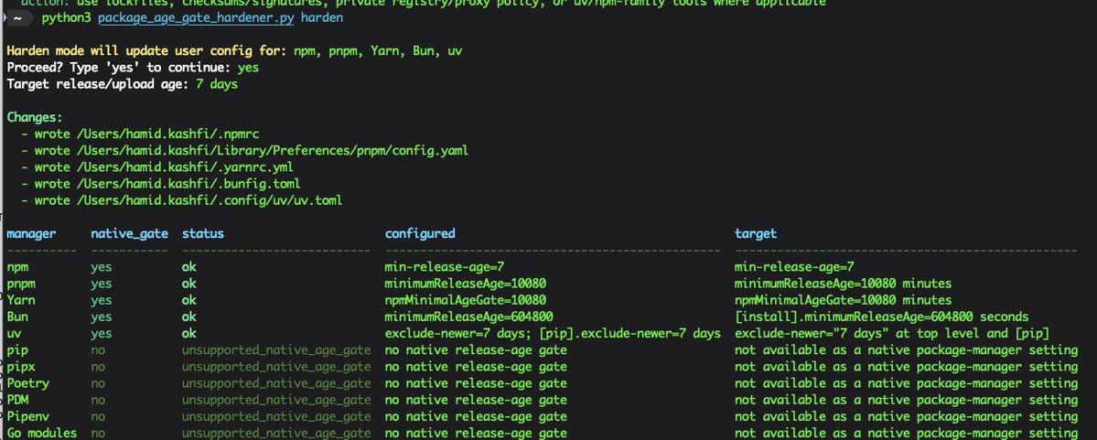Click 'no native release-age gate' in PDM row
This screenshot has width=1097, height=440.
click(x=476, y=400)
